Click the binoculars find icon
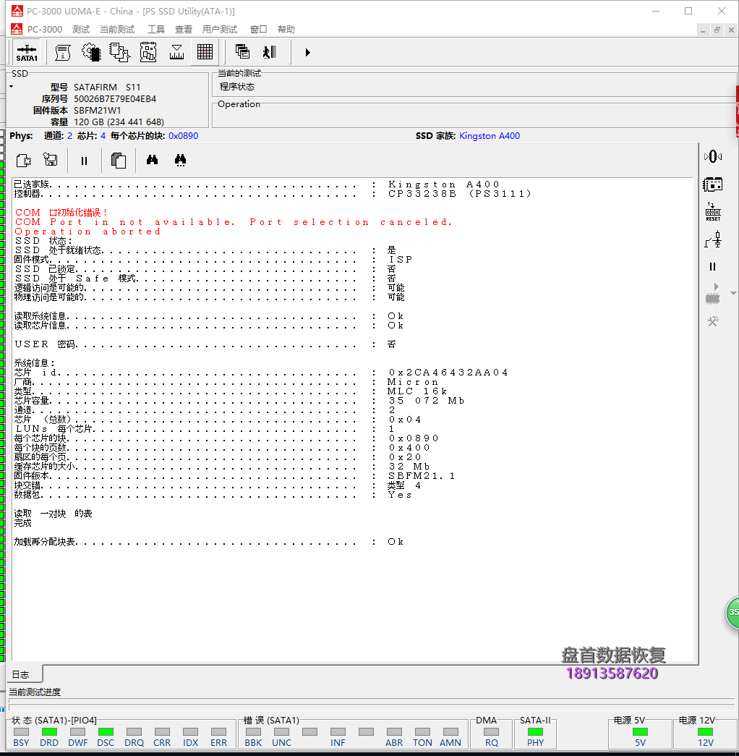739x756 pixels. point(153,160)
